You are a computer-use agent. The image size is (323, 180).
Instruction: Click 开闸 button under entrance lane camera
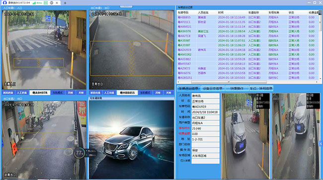pyautogui.click(x=71, y=93)
